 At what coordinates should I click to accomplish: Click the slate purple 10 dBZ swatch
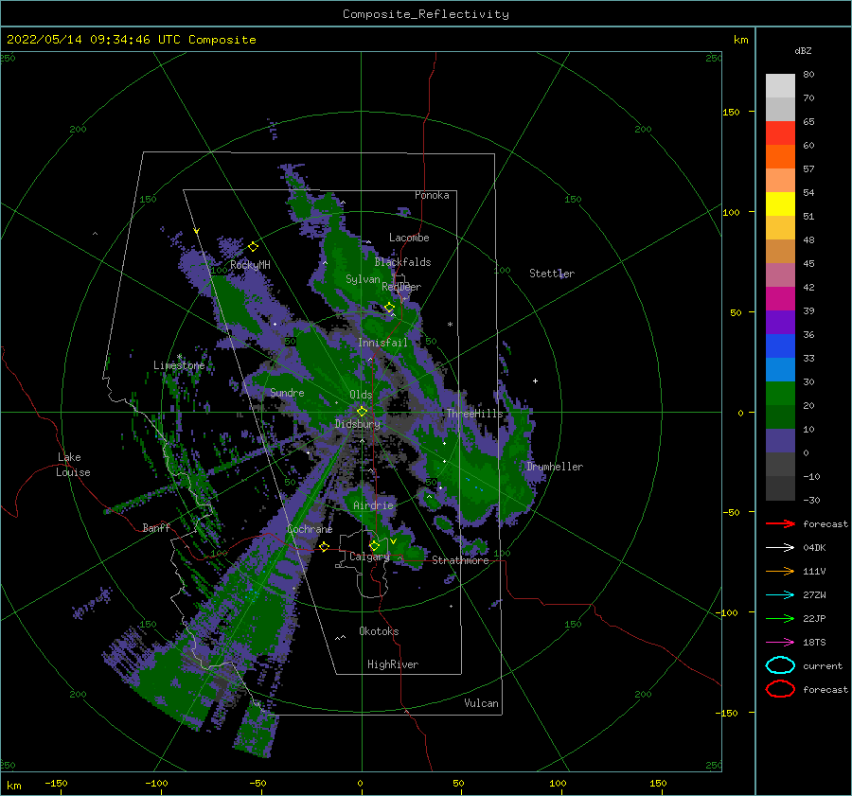(780, 441)
